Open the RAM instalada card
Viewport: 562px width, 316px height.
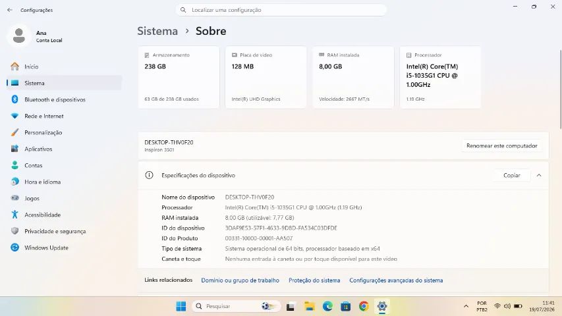click(353, 77)
